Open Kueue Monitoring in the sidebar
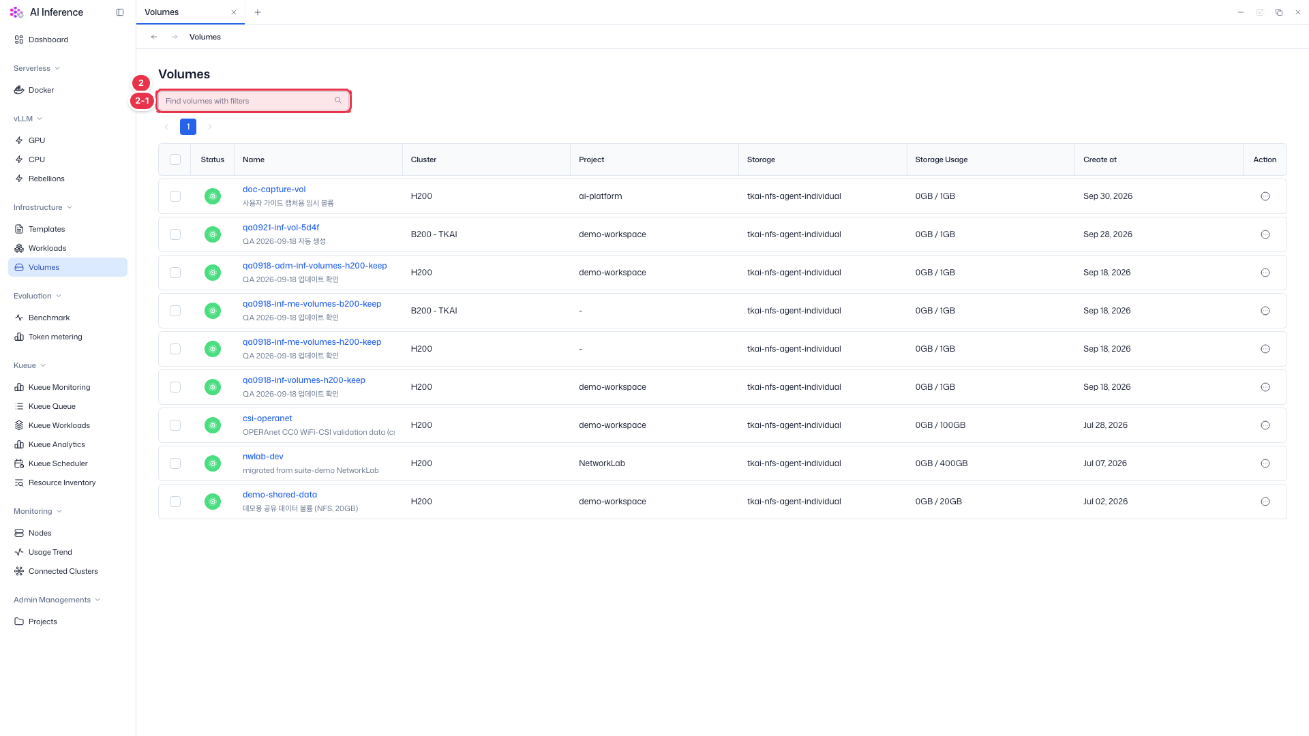 [67, 387]
